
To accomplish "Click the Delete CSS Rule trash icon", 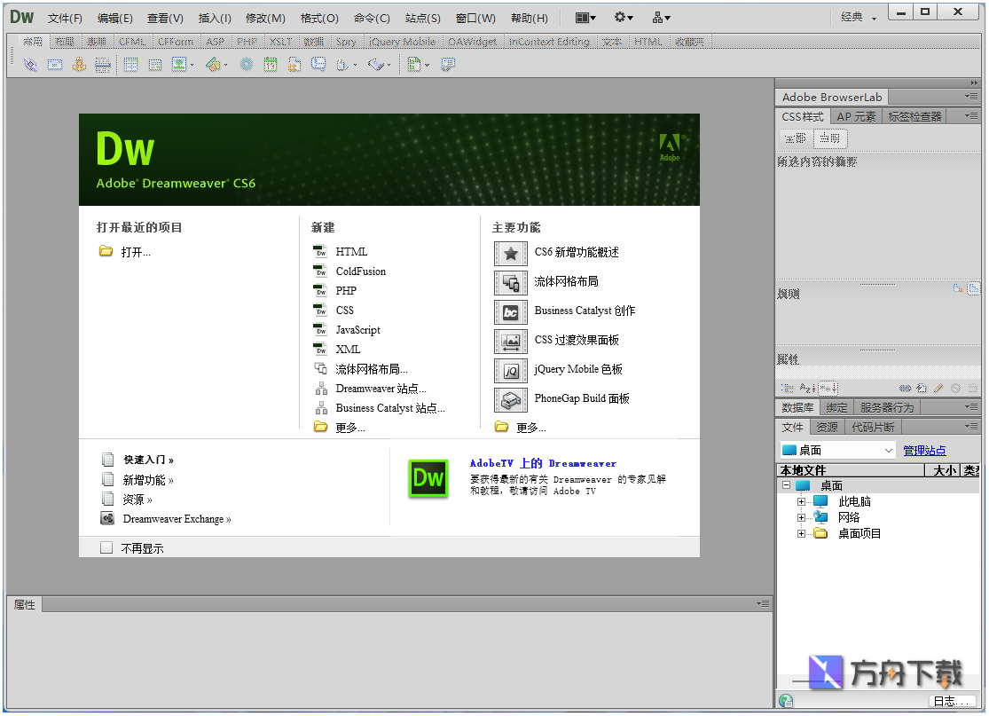I will click(x=973, y=388).
